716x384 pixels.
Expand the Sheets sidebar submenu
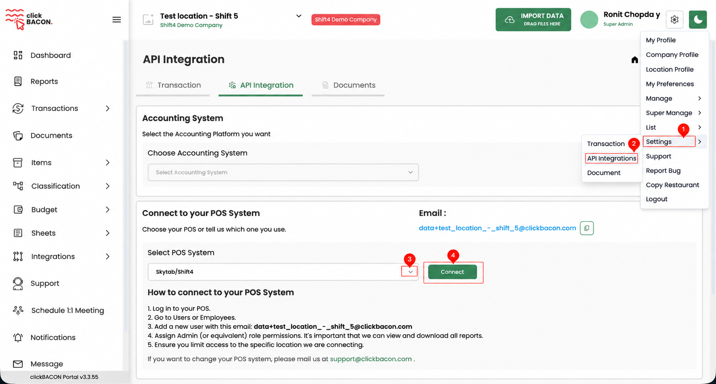108,233
